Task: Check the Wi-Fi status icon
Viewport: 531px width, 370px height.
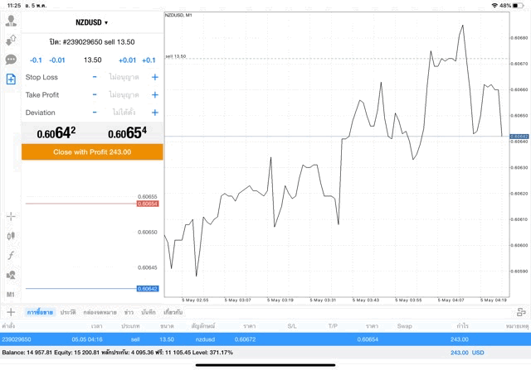Action: pyautogui.click(x=494, y=6)
